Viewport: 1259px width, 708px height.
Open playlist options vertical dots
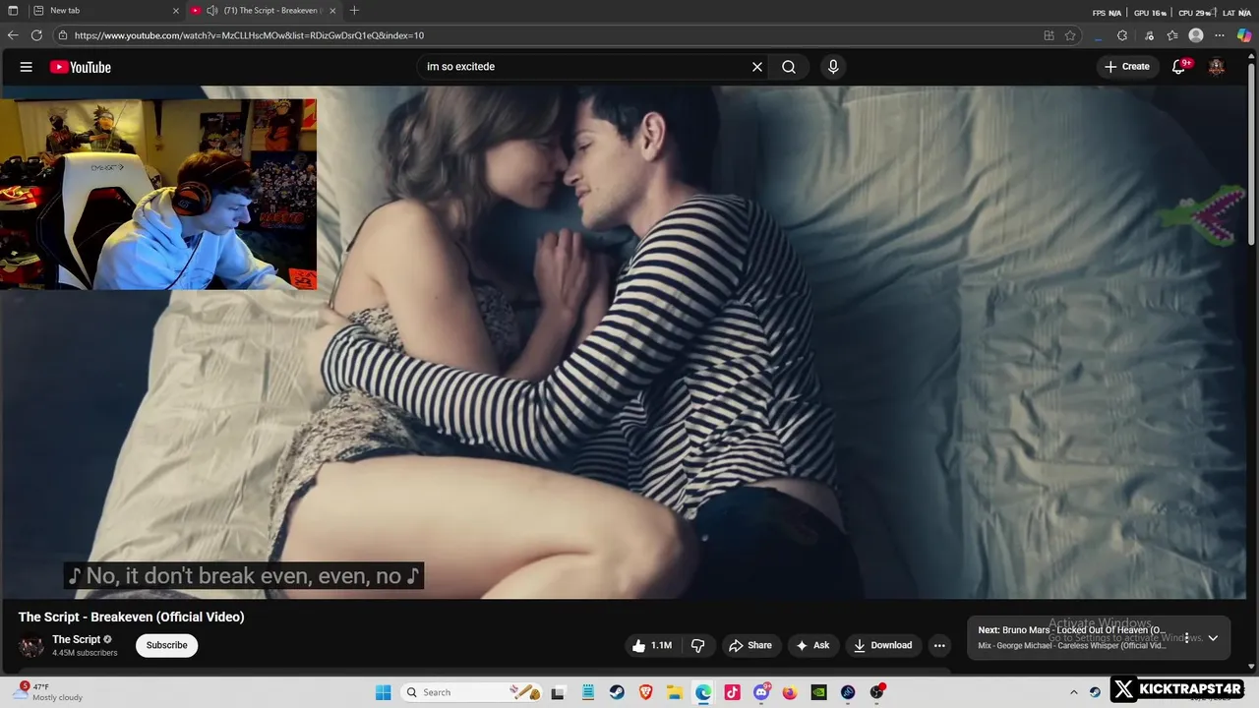1186,637
